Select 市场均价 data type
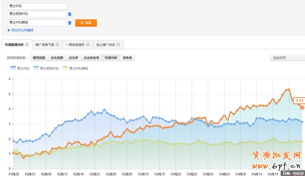 111,58
